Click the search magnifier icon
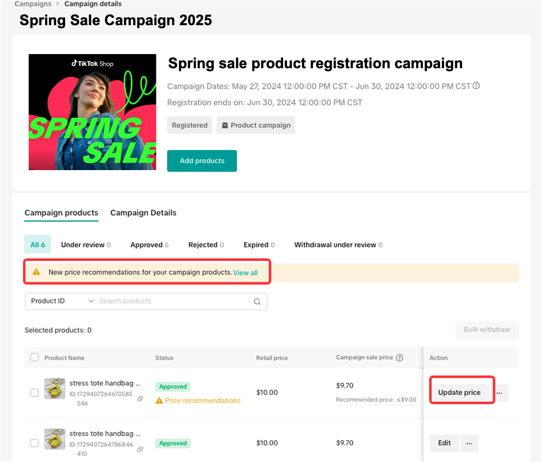 [257, 301]
